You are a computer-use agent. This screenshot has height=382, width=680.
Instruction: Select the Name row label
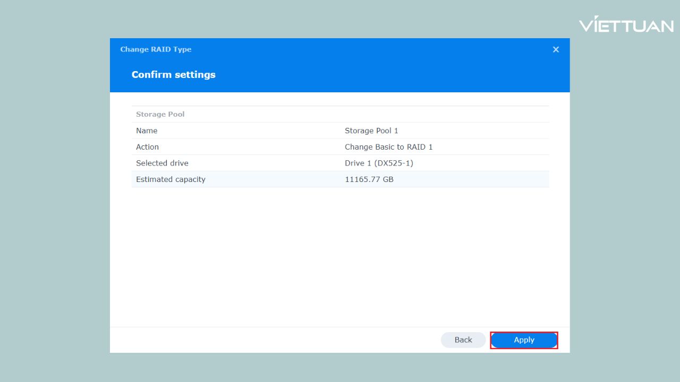[147, 131]
